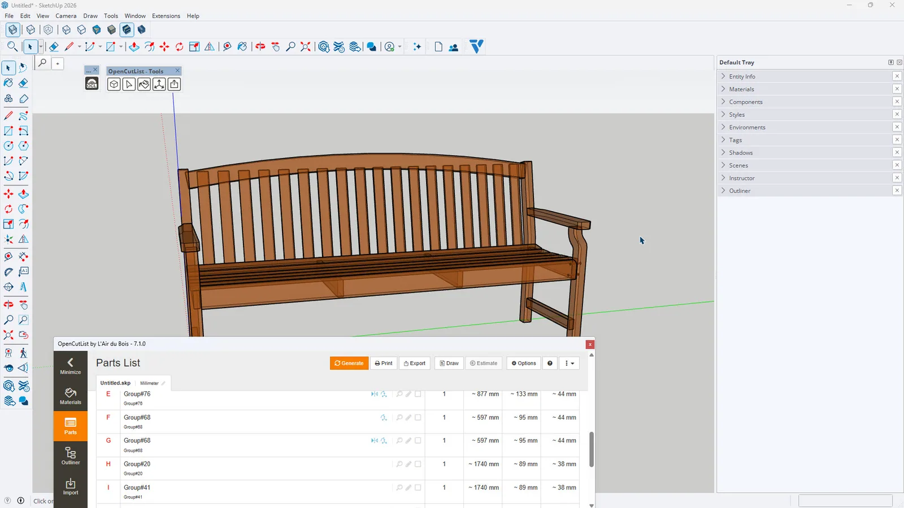Image resolution: width=904 pixels, height=508 pixels.
Task: Click Zoom Extents in top toolbar
Action: 306,47
